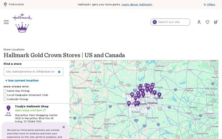Select map pin number 16
The image size is (222, 139).
coord(153,85)
